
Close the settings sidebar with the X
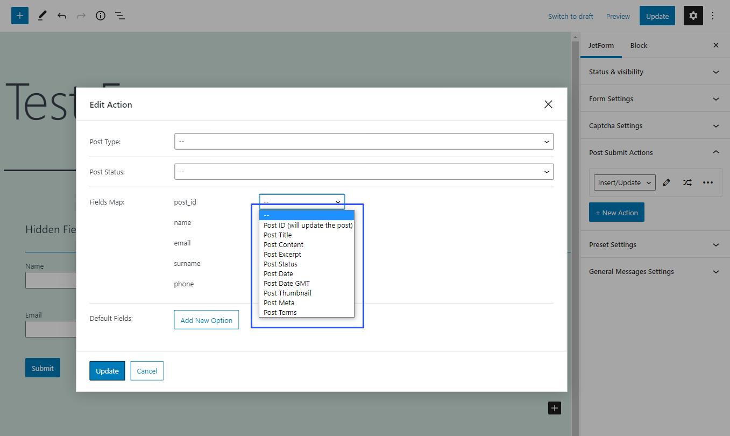click(x=715, y=45)
